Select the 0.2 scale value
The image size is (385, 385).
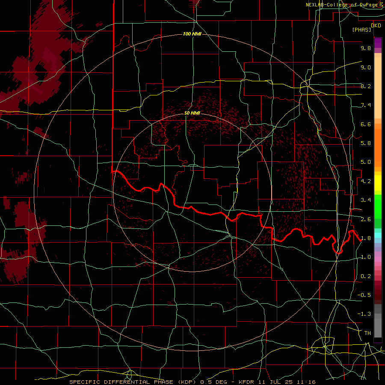coord(366,276)
